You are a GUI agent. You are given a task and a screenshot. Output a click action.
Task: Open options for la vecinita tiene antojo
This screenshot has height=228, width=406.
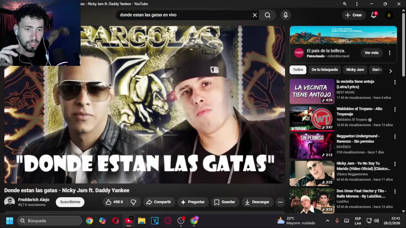click(395, 82)
